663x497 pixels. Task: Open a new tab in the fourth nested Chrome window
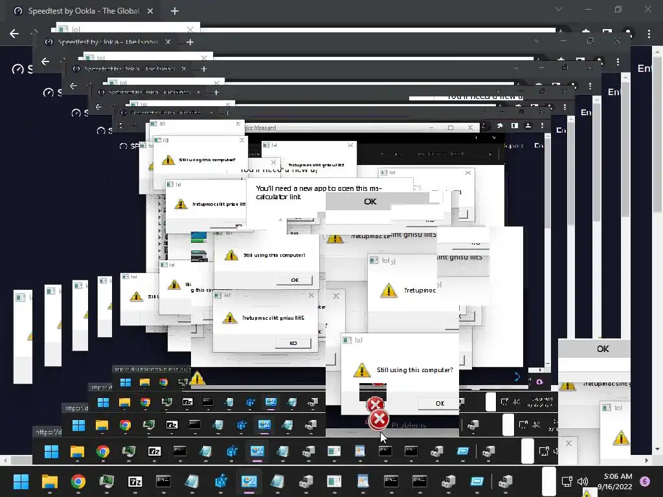(x=216, y=92)
